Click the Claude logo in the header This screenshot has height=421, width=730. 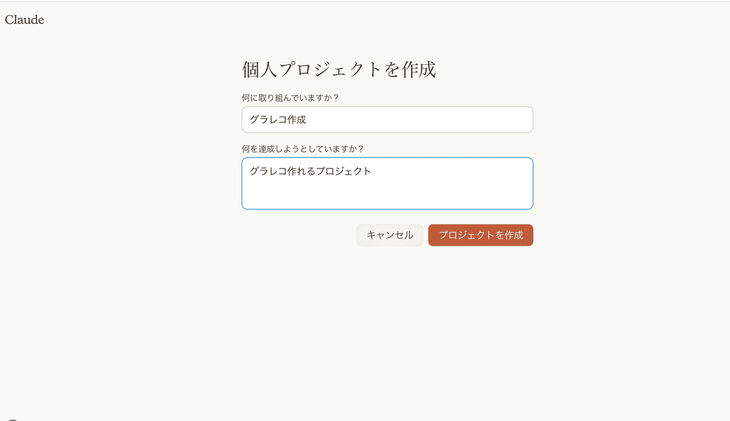[x=24, y=19]
